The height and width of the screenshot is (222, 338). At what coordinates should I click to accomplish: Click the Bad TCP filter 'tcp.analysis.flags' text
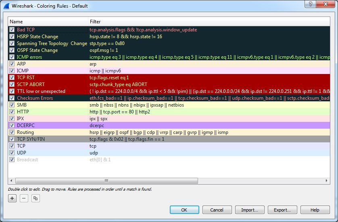143,30
